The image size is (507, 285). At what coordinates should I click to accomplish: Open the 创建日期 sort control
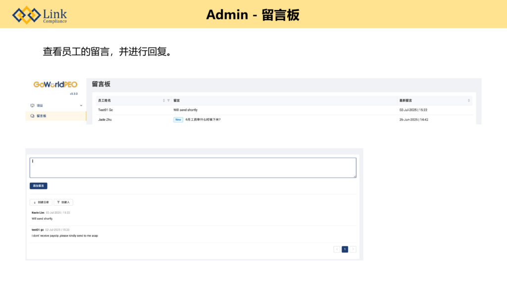[x=41, y=202]
